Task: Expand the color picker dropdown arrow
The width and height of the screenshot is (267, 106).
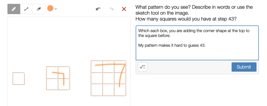Action: [56, 9]
